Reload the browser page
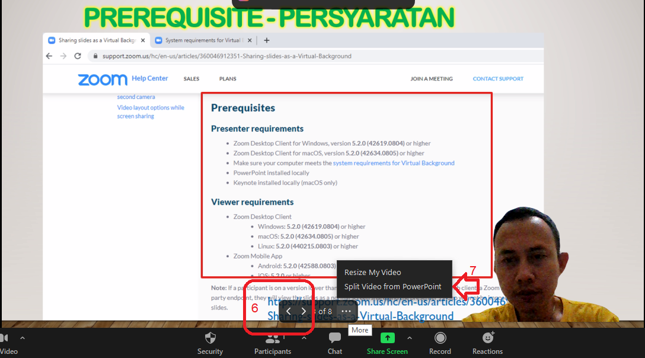The width and height of the screenshot is (645, 358). pyautogui.click(x=78, y=56)
